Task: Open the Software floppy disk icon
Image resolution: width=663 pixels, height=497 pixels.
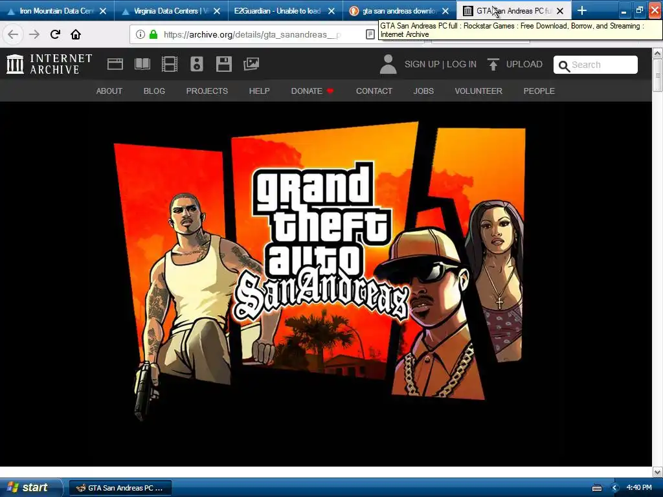Action: click(x=223, y=64)
